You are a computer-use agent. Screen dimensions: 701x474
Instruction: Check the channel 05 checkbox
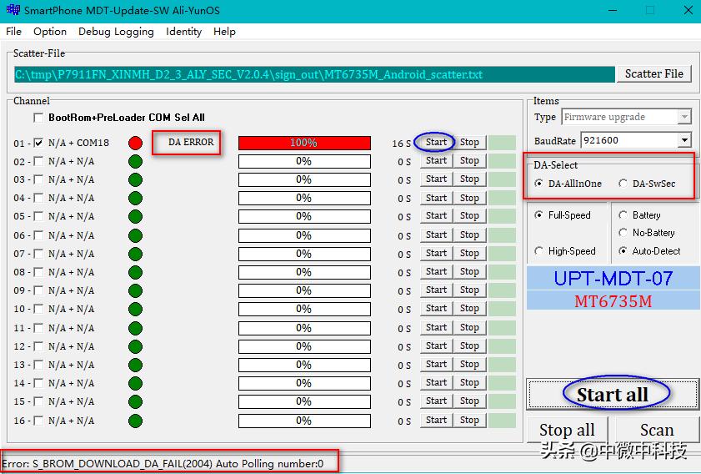pyautogui.click(x=38, y=217)
